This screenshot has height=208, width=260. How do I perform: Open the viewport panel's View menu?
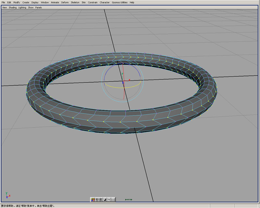(x=5, y=7)
